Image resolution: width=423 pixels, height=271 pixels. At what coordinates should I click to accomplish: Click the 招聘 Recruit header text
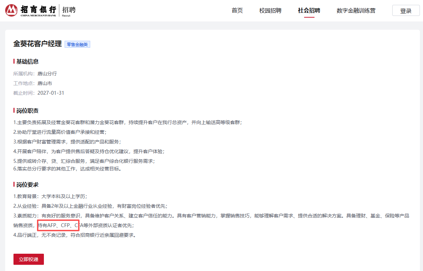pos(69,11)
